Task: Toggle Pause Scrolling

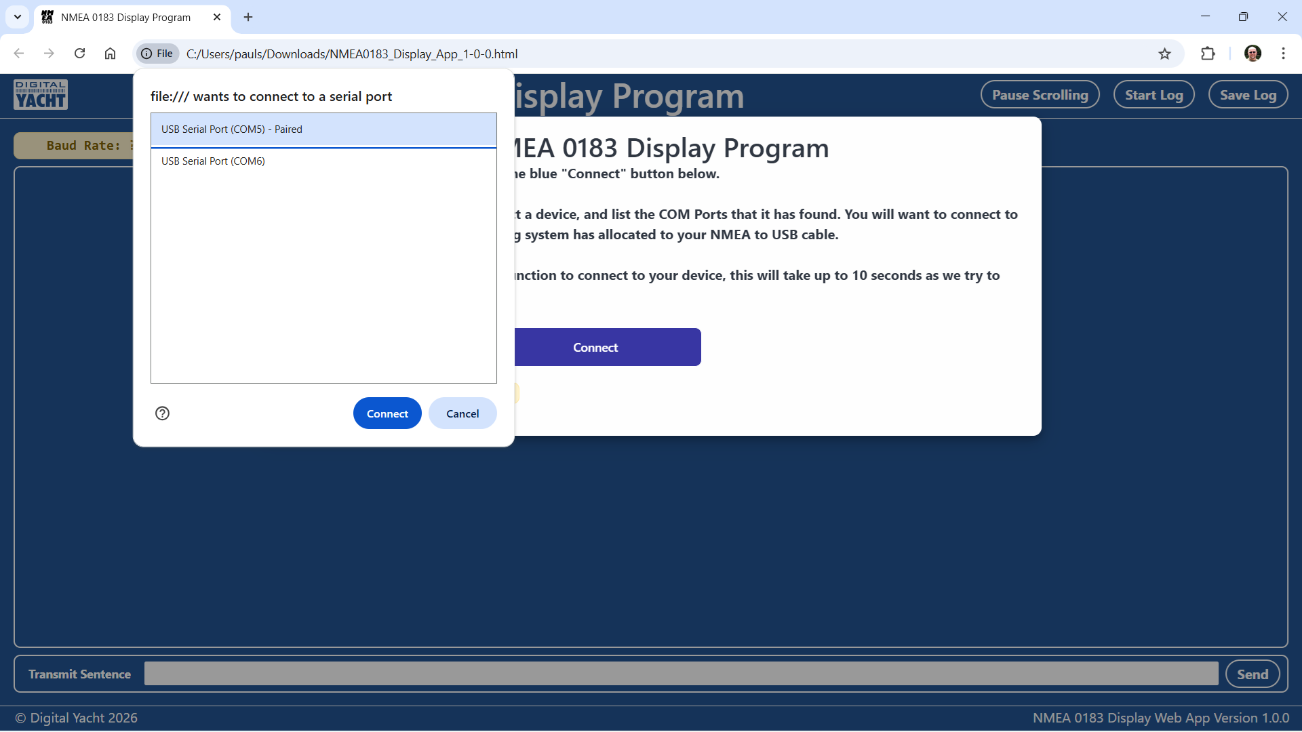Action: click(1040, 95)
